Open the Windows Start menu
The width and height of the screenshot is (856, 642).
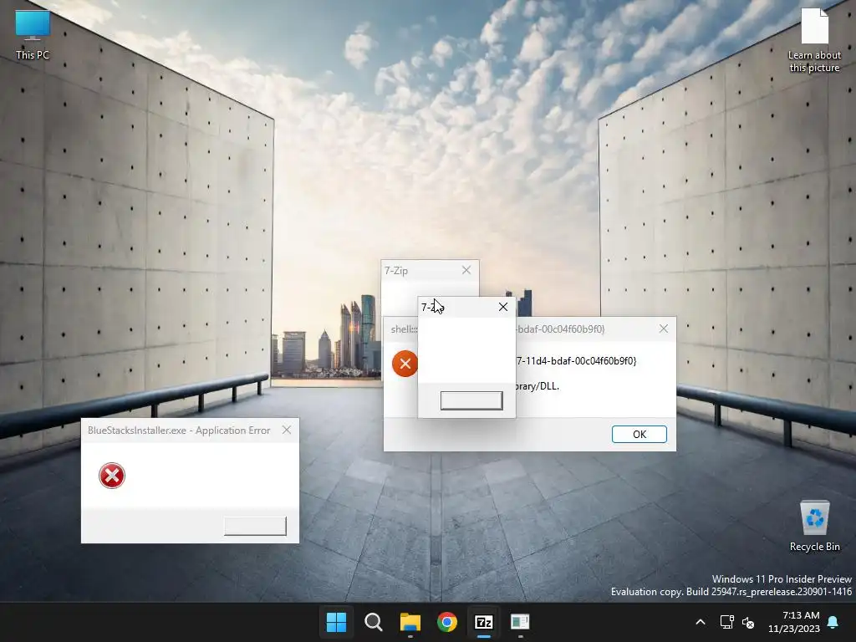click(336, 622)
